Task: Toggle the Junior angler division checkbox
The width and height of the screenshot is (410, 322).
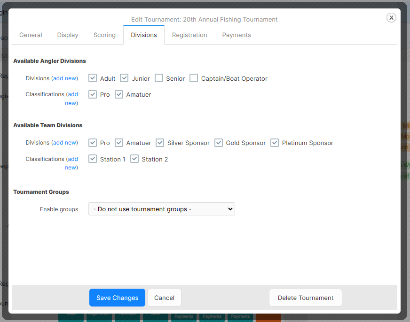Action: coord(124,78)
